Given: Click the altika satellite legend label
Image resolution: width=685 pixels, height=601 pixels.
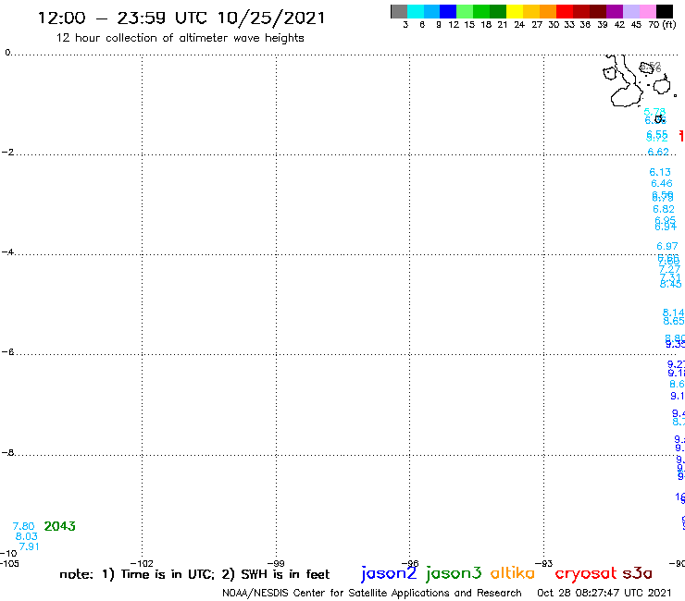Looking at the screenshot, I should [513, 573].
